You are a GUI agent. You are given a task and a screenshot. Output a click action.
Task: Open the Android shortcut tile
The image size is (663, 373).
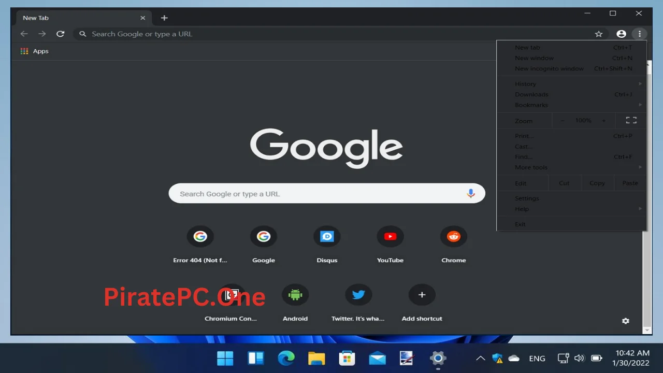click(x=295, y=303)
